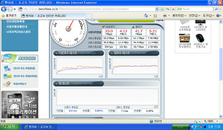Open the recent pages dropdown beside Forward
Image resolution: width=223 pixels, height=130 pixels.
[x=15, y=9]
